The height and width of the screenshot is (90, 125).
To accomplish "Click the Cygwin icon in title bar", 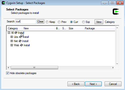I will pyautogui.click(x=3, y=3).
